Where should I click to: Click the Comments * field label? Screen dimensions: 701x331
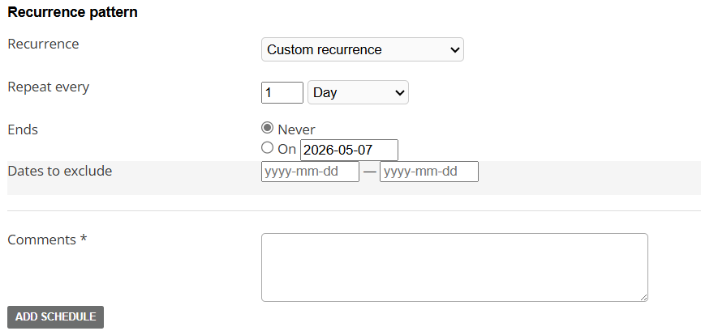tap(47, 240)
